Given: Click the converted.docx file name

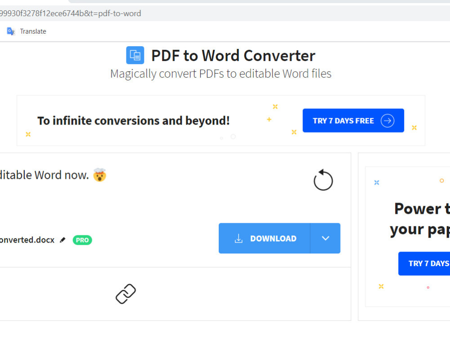Looking at the screenshot, I should point(27,240).
